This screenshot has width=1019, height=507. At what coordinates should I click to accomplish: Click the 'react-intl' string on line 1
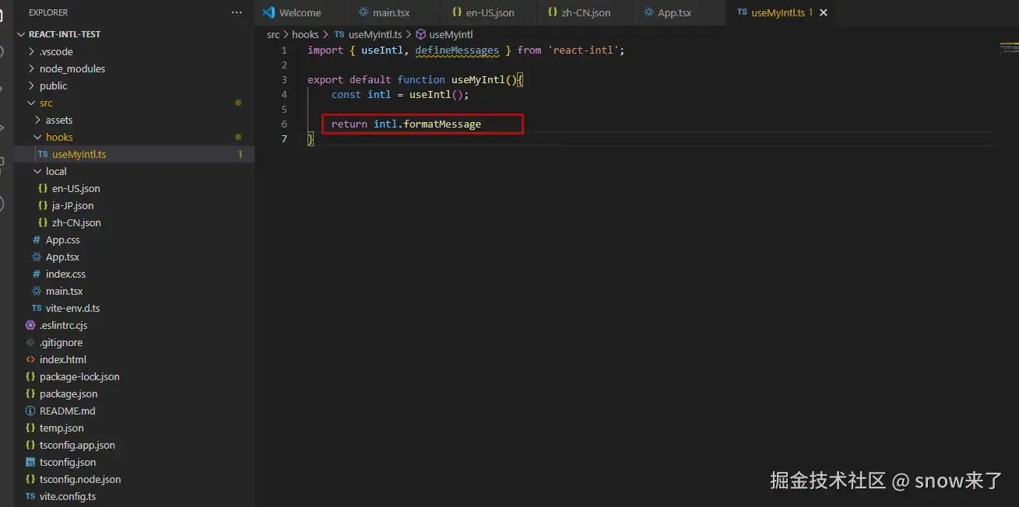[x=583, y=50]
